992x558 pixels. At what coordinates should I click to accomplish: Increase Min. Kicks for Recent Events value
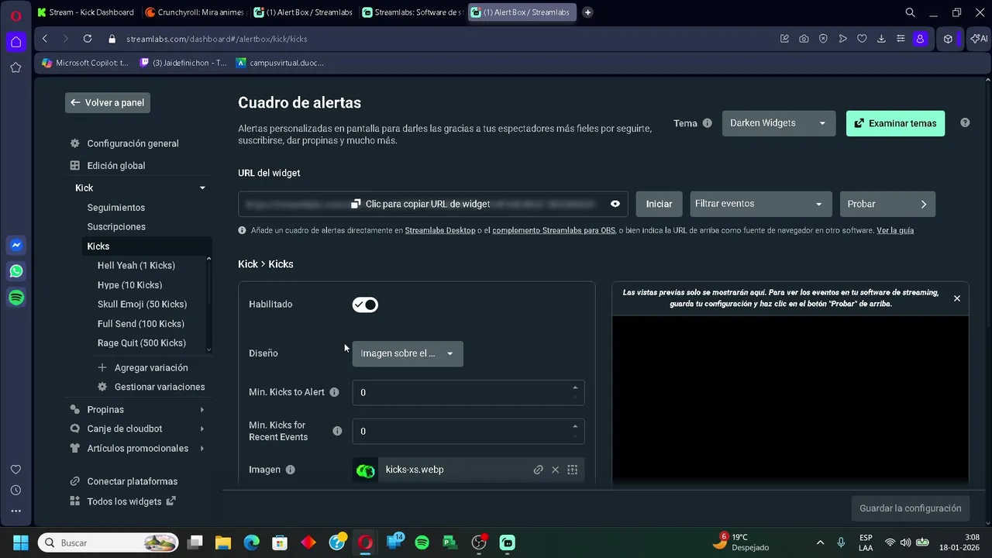(575, 426)
